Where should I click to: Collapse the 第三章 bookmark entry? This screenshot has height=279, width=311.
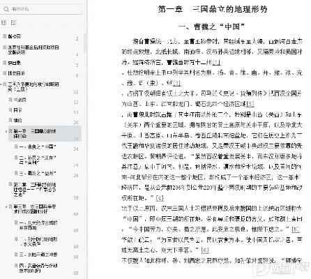[6, 206]
